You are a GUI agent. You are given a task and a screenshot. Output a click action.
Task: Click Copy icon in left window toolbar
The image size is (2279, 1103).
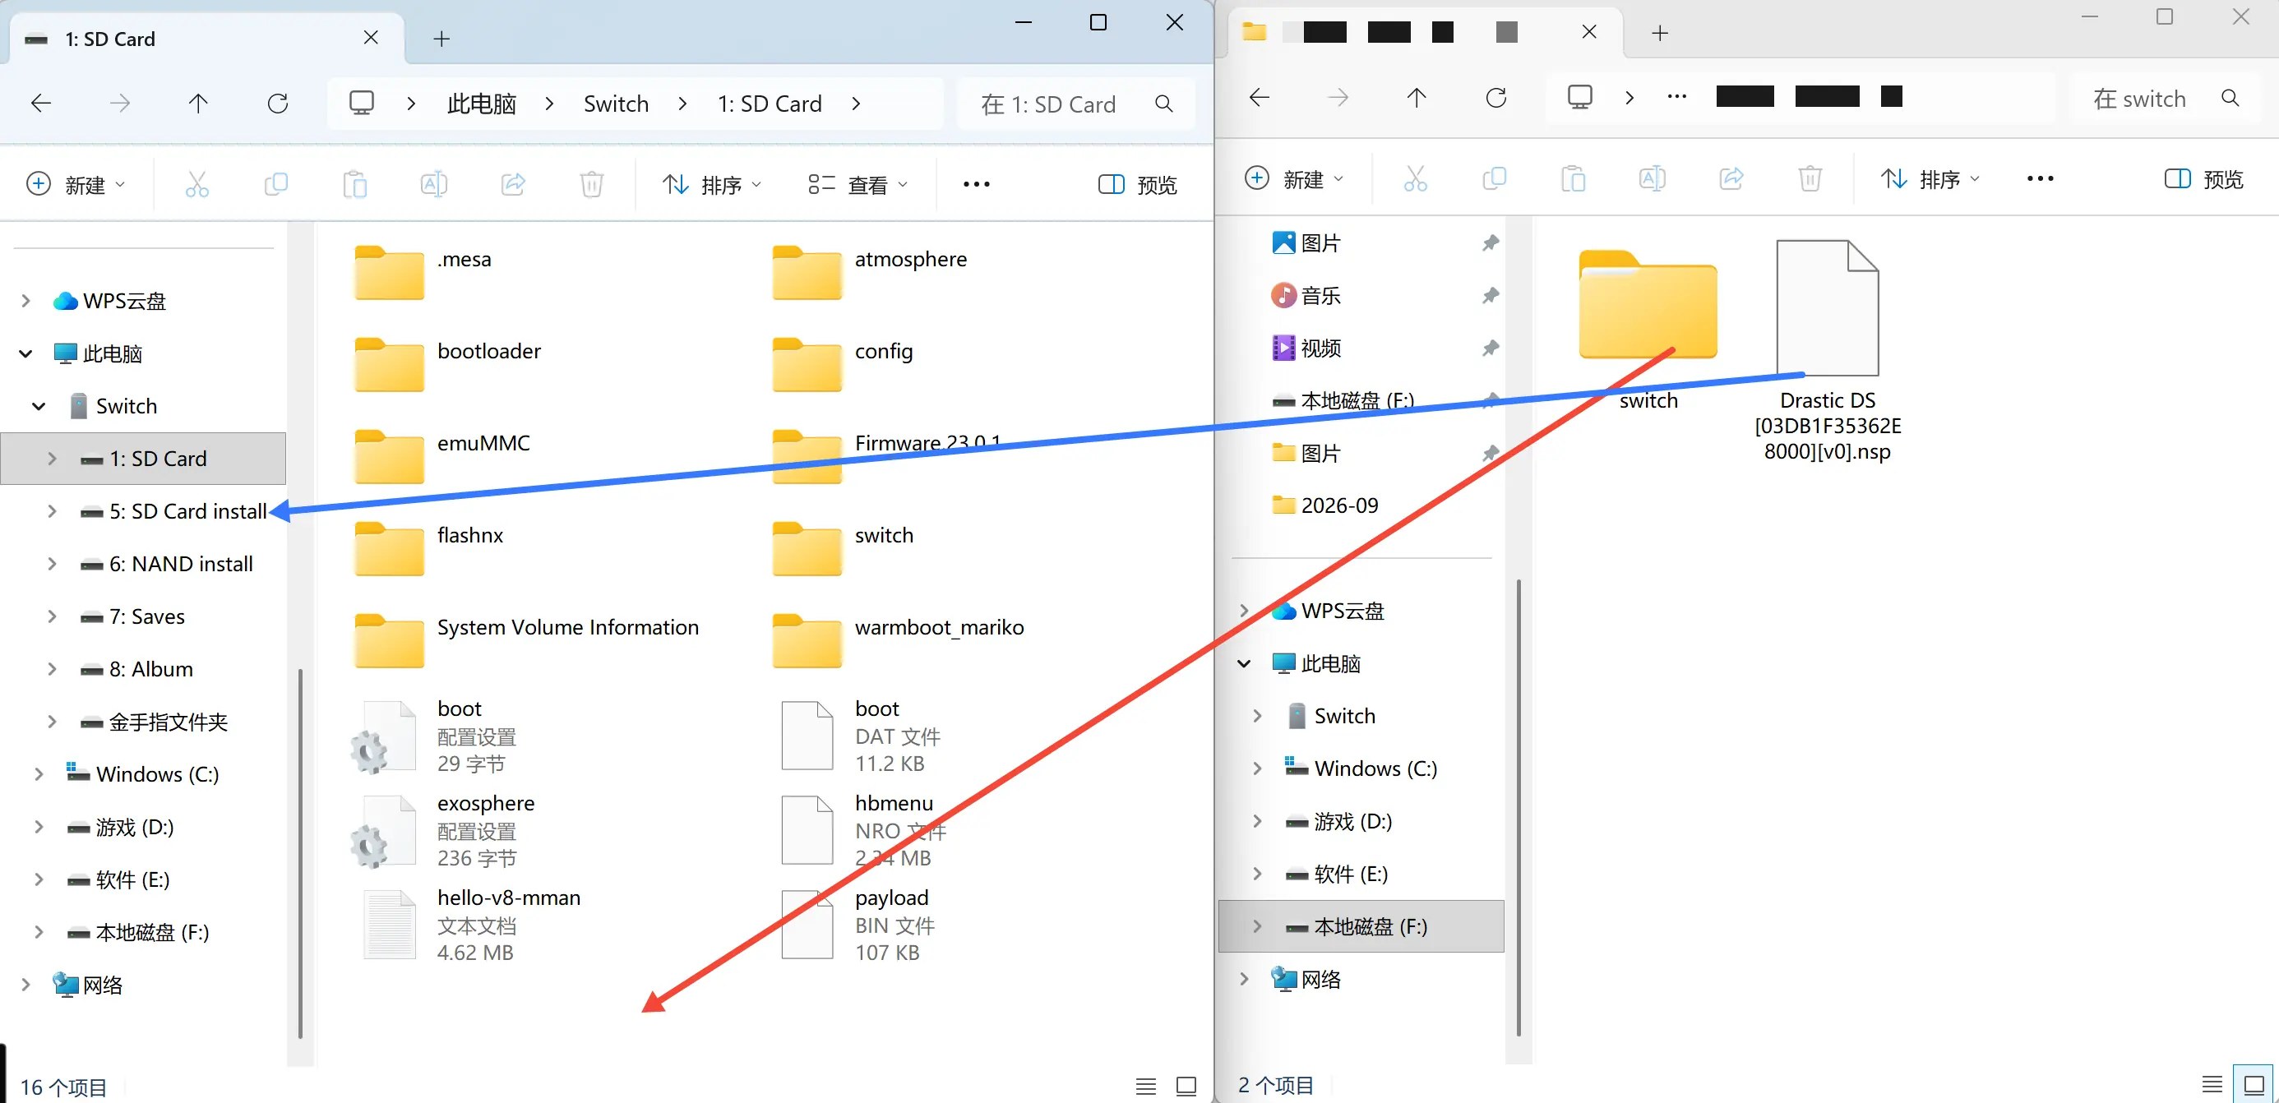[276, 184]
